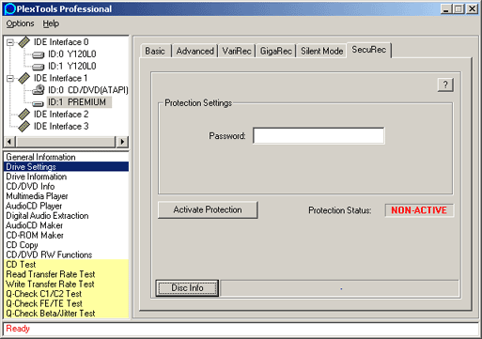This screenshot has width=482, height=339.
Task: Switch to the Basic tab
Action: (155, 51)
